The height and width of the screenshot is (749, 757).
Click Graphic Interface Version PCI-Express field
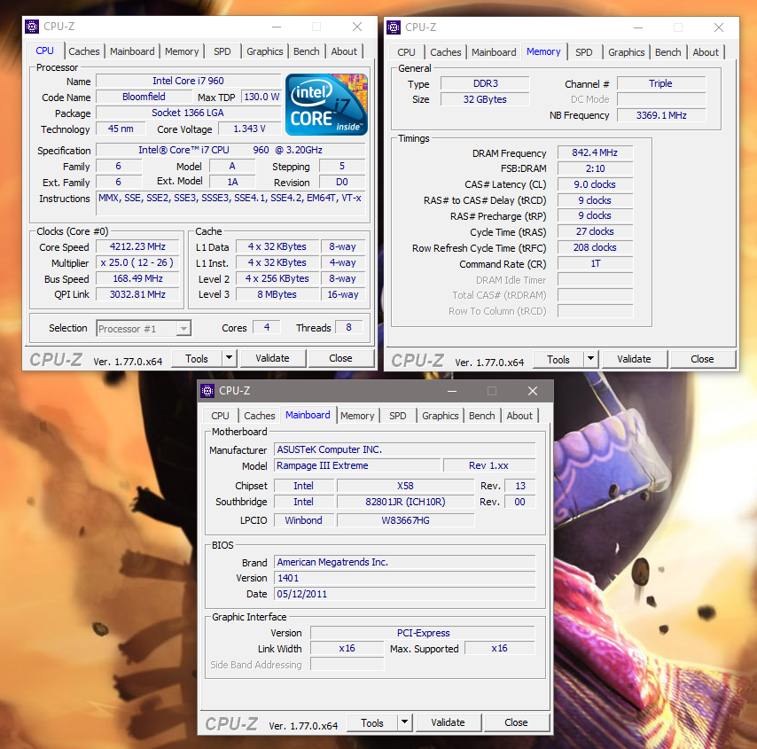pyautogui.click(x=423, y=633)
